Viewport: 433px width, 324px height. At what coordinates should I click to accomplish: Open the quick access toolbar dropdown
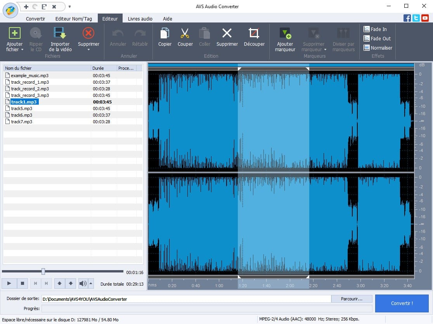69,7
